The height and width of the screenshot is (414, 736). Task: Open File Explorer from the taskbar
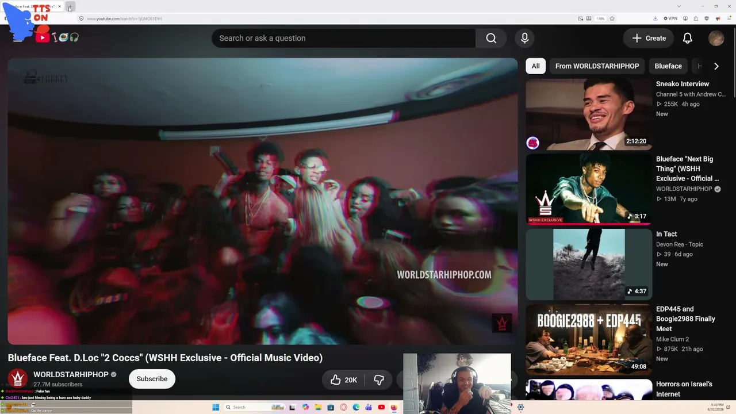coord(318,407)
